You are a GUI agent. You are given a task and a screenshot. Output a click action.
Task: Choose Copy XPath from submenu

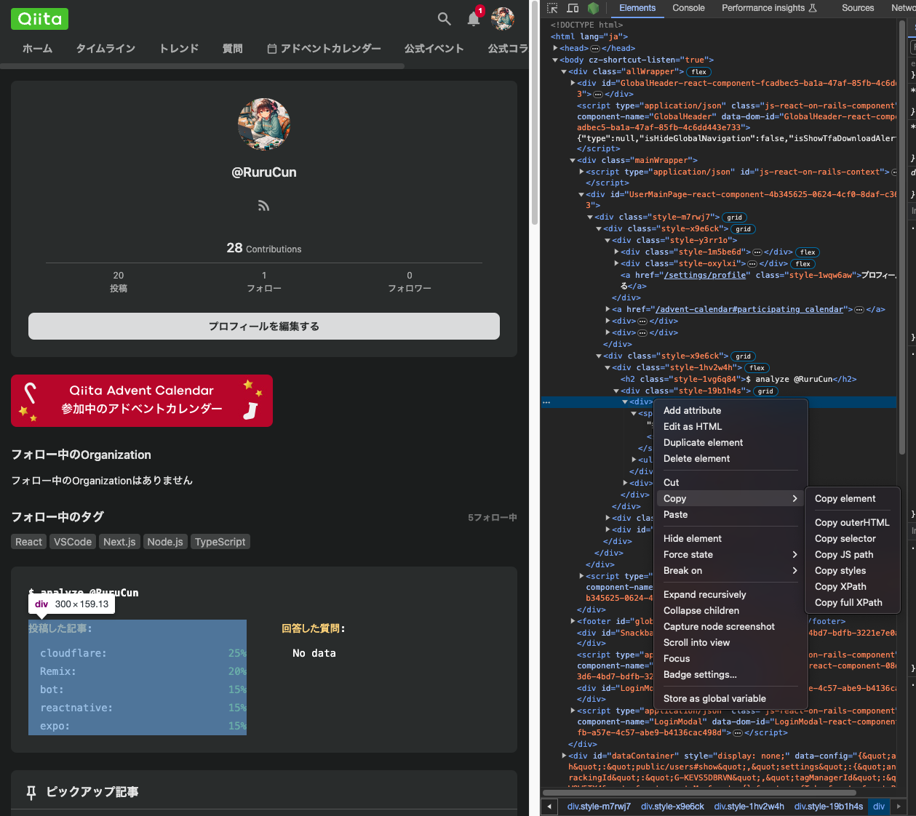click(x=852, y=587)
